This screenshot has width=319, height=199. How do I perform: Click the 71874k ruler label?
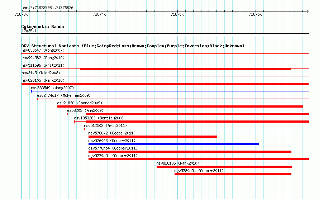[x=99, y=14]
